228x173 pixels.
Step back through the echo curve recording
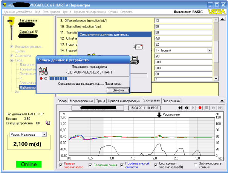coord(187,108)
